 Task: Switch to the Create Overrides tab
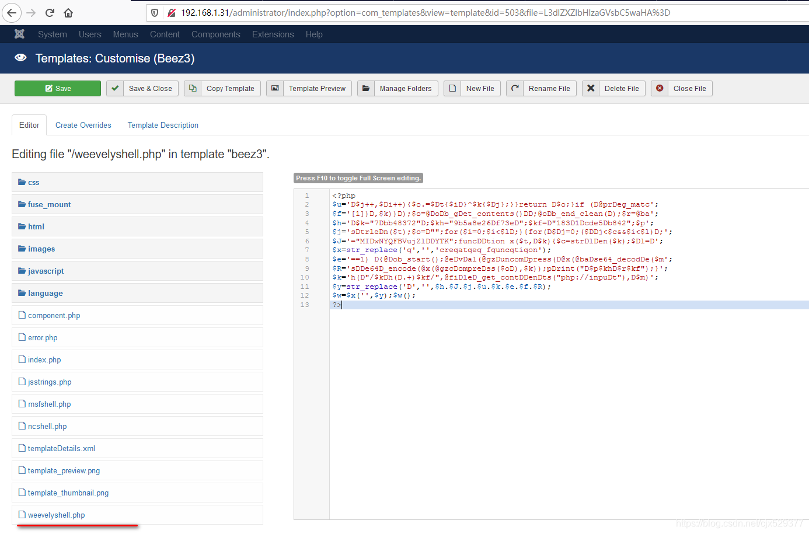click(x=83, y=125)
